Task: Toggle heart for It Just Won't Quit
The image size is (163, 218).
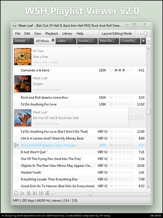Action: (111, 152)
